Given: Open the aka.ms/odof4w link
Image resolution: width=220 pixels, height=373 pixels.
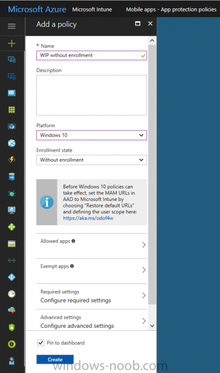Looking at the screenshot, I should coord(88,218).
